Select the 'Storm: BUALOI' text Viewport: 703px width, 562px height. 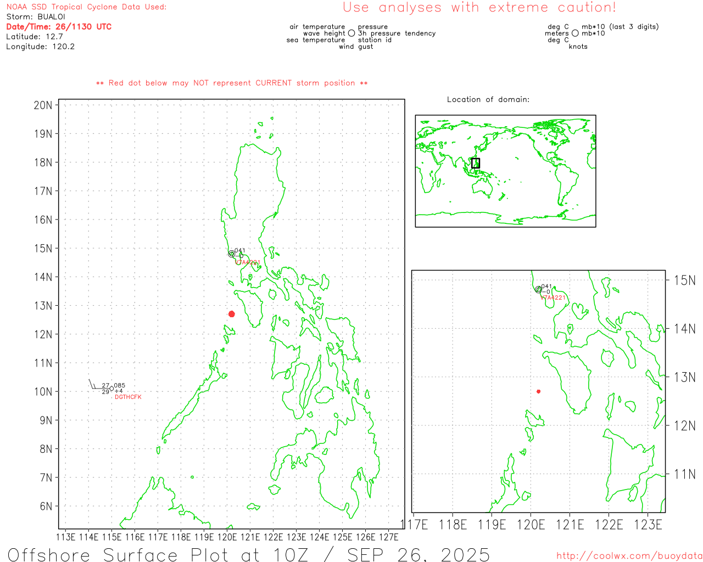coord(36,17)
